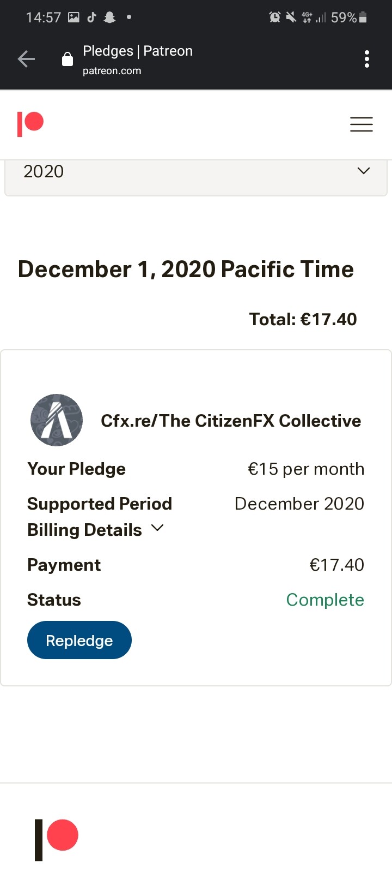This screenshot has width=392, height=873.
Task: Open Cfx.re/The CitizenFX Collective page
Action: [x=231, y=421]
